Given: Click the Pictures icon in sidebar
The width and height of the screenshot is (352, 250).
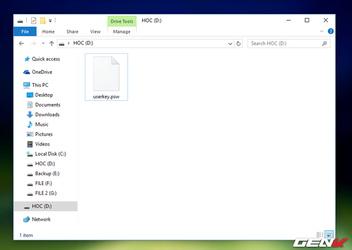Looking at the screenshot, I should (x=30, y=134).
